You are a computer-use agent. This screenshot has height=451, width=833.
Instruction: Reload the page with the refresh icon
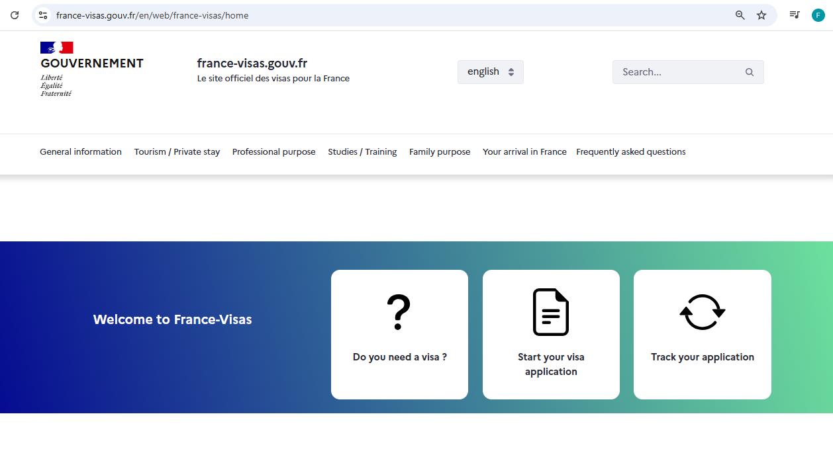15,15
